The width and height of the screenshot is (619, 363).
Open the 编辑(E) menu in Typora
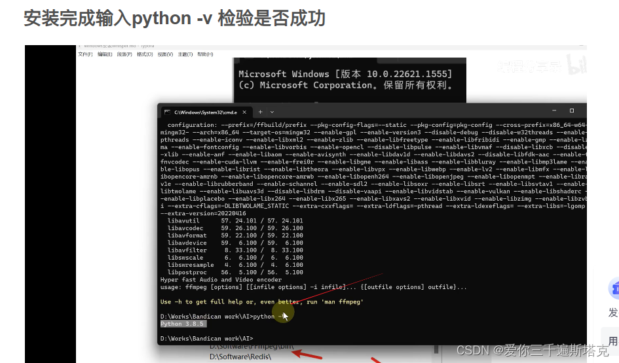click(x=105, y=54)
